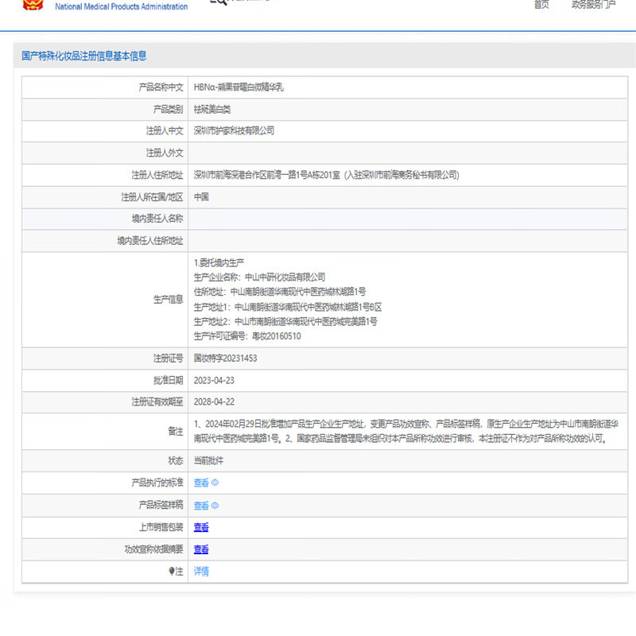The image size is (636, 636).
Task: Open 查看 link for 产品标签样稿
Action: [201, 506]
